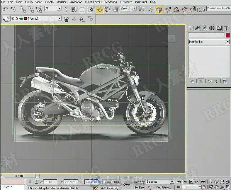Switch to the Utilities hammer tab

[x=227, y=28]
